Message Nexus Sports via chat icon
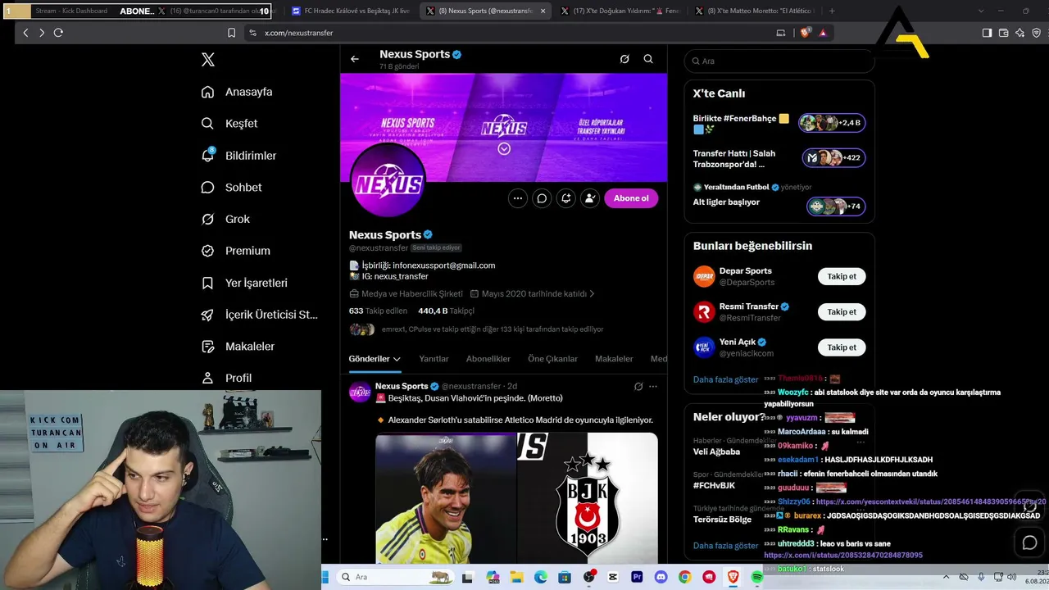This screenshot has height=590, width=1049. (542, 198)
